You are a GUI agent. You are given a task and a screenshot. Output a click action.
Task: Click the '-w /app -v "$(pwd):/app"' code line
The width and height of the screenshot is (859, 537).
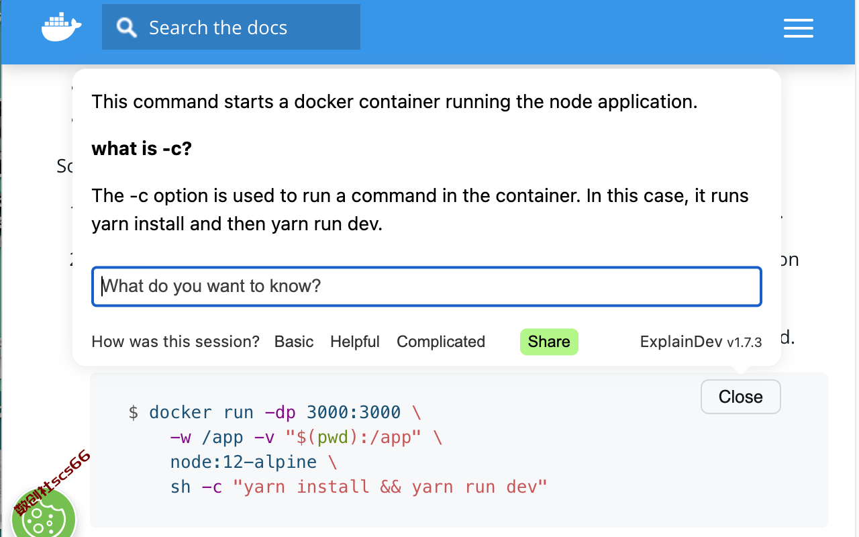[306, 438]
